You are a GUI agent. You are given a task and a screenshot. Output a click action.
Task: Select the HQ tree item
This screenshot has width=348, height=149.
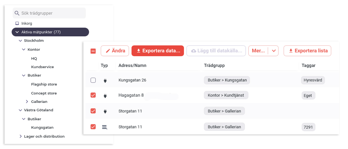[34, 58]
